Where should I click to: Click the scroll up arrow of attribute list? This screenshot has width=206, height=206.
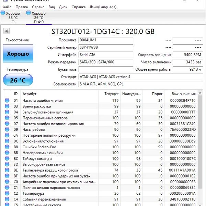tap(200, 93)
